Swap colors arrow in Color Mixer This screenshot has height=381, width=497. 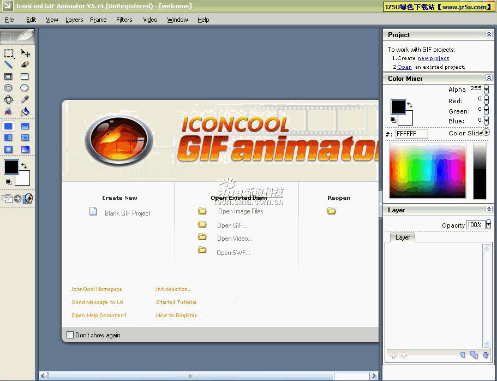pos(410,105)
